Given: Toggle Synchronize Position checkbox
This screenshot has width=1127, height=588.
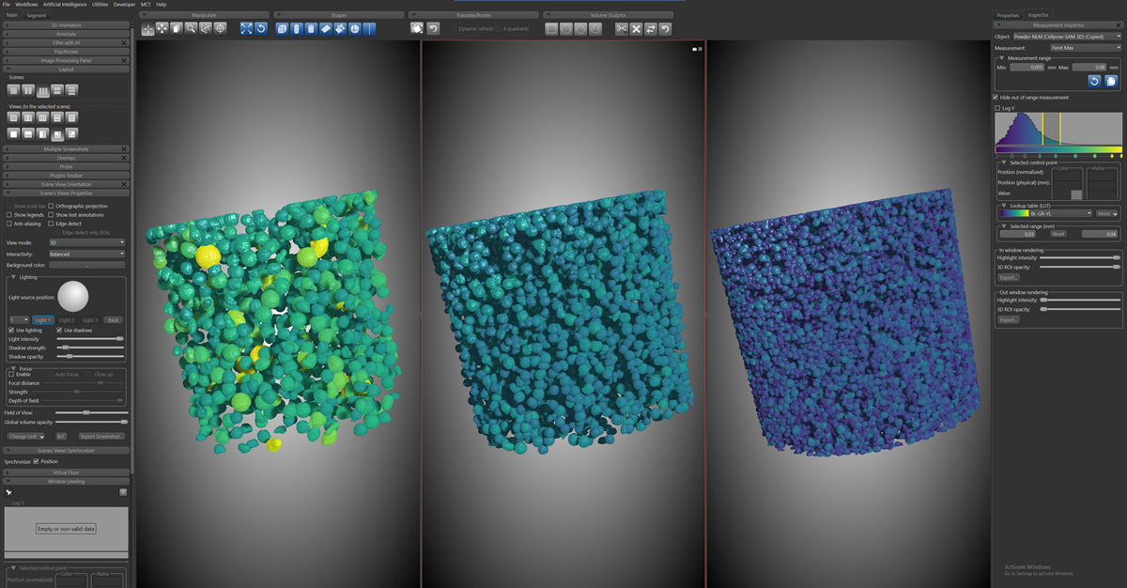Looking at the screenshot, I should 37,461.
